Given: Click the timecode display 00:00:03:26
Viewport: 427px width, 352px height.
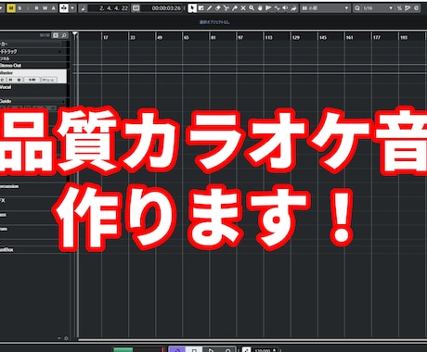Looking at the screenshot, I should (166, 8).
